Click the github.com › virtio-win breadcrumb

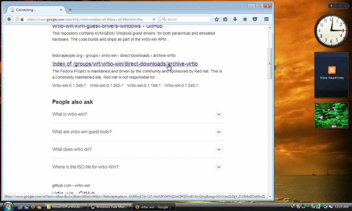(71, 185)
